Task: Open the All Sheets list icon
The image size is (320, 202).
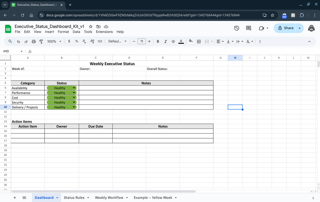Action: 24,198
